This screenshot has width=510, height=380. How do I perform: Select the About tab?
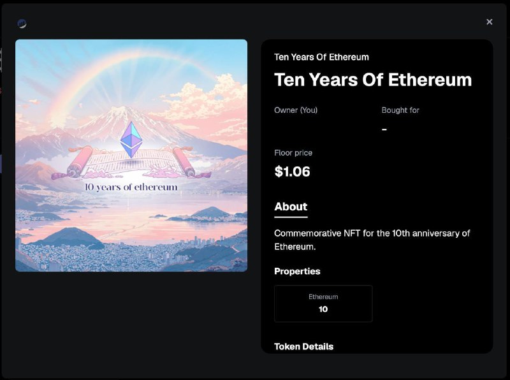tap(291, 207)
